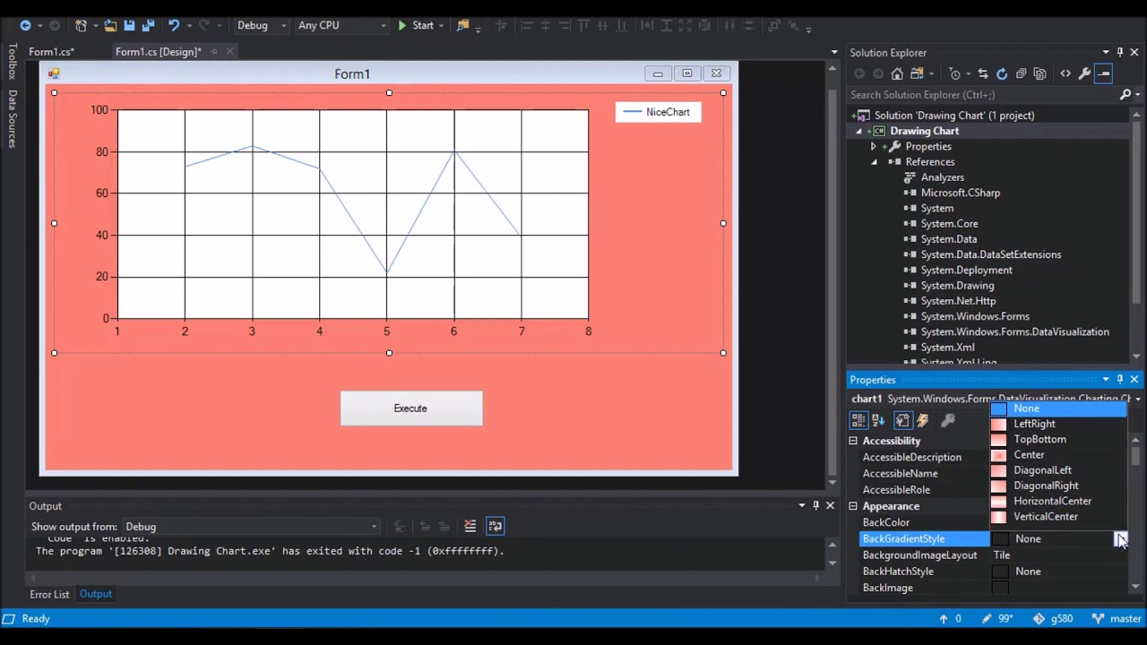Select the Analyzers reference item

point(943,177)
